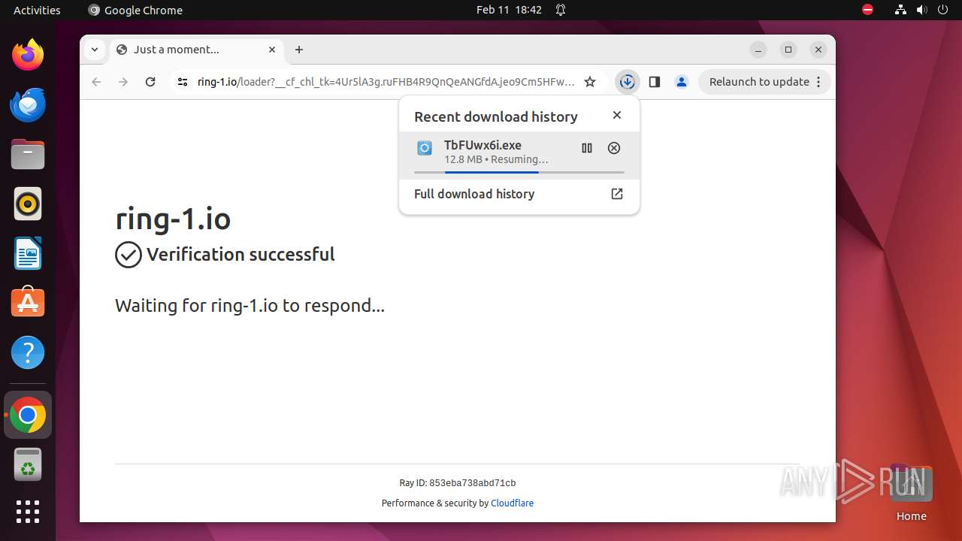This screenshot has width=962, height=541.
Task: Open the power menu in top bar
Action: click(x=942, y=10)
